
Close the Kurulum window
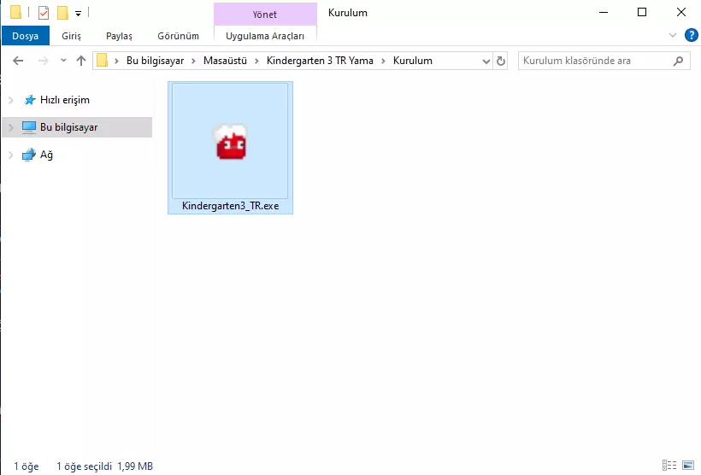(x=680, y=13)
